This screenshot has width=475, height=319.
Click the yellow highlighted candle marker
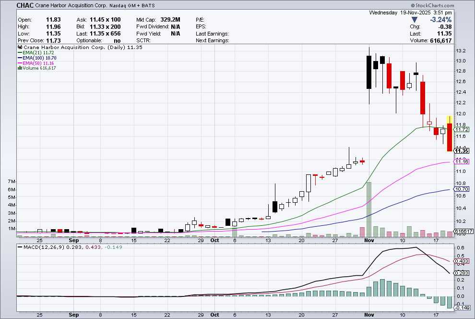(449, 120)
